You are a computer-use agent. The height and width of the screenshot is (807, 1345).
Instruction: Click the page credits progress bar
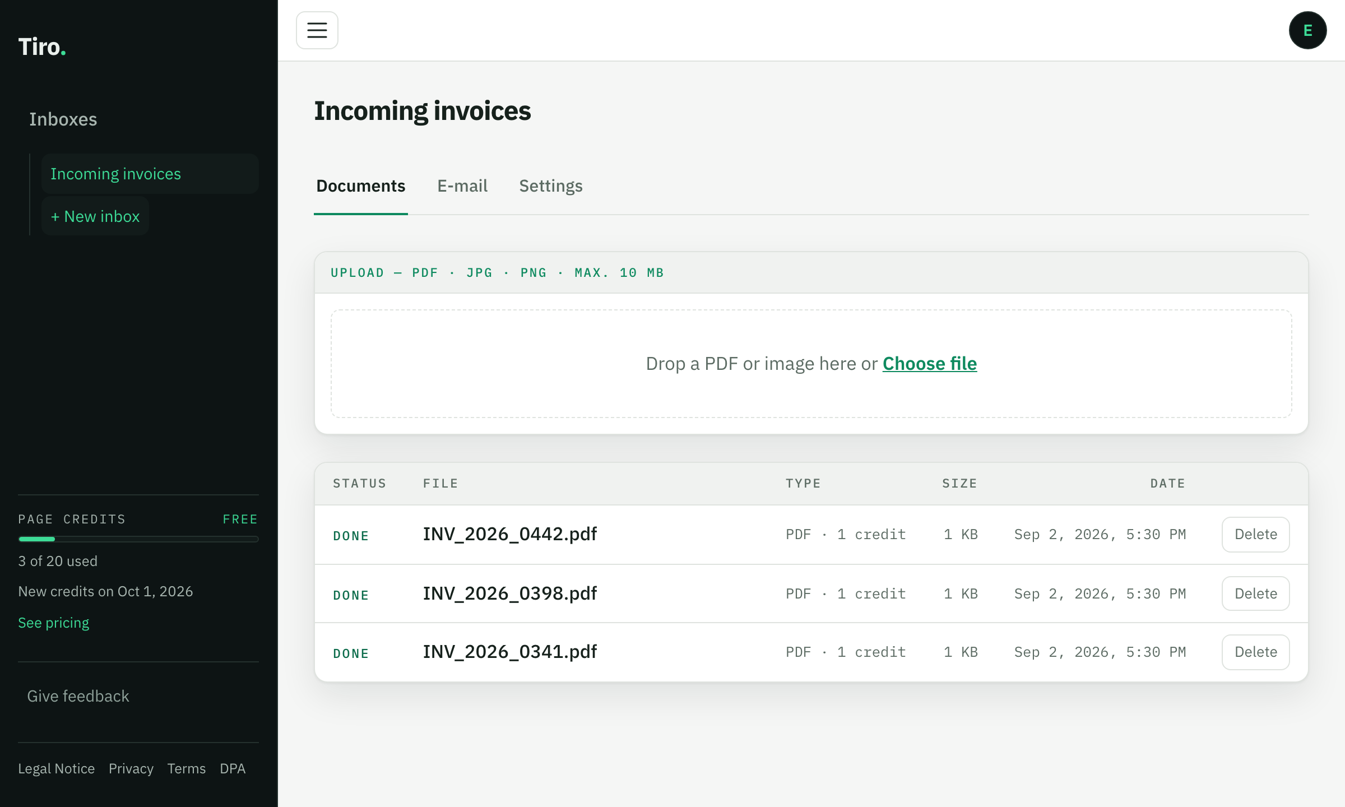click(138, 539)
